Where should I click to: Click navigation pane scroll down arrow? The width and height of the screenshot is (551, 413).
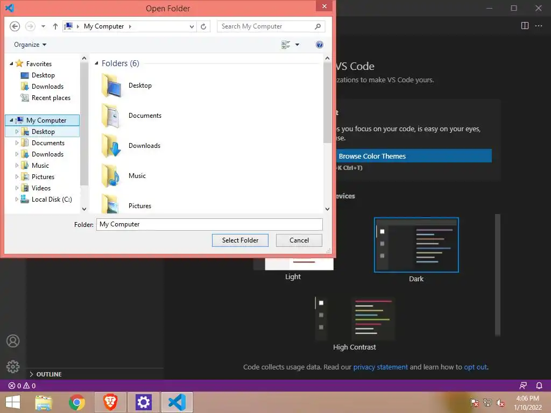coord(84,209)
